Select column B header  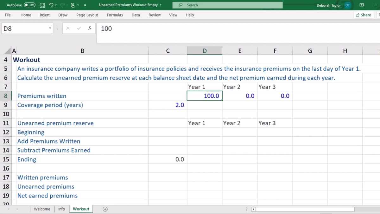pyautogui.click(x=82, y=51)
